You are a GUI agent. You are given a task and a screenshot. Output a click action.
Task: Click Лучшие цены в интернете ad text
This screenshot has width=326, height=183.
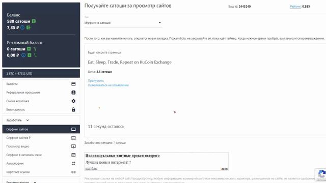tap(108, 162)
